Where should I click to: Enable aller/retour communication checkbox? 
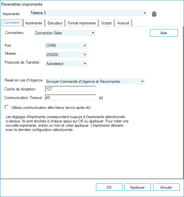pyautogui.click(x=7, y=107)
